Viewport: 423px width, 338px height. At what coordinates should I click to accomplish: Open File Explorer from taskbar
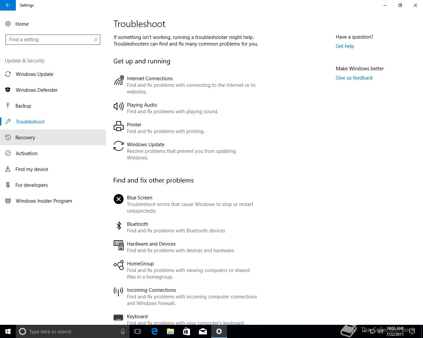point(171,331)
